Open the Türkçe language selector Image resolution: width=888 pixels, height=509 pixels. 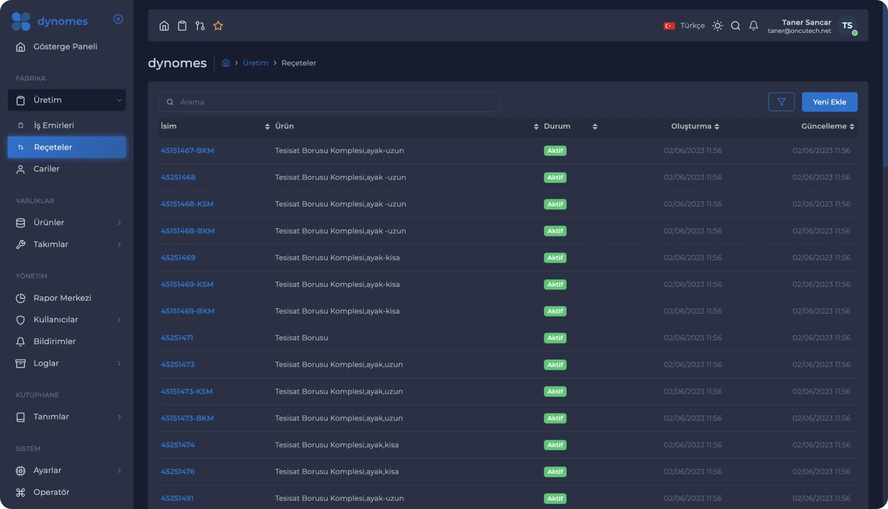(684, 25)
